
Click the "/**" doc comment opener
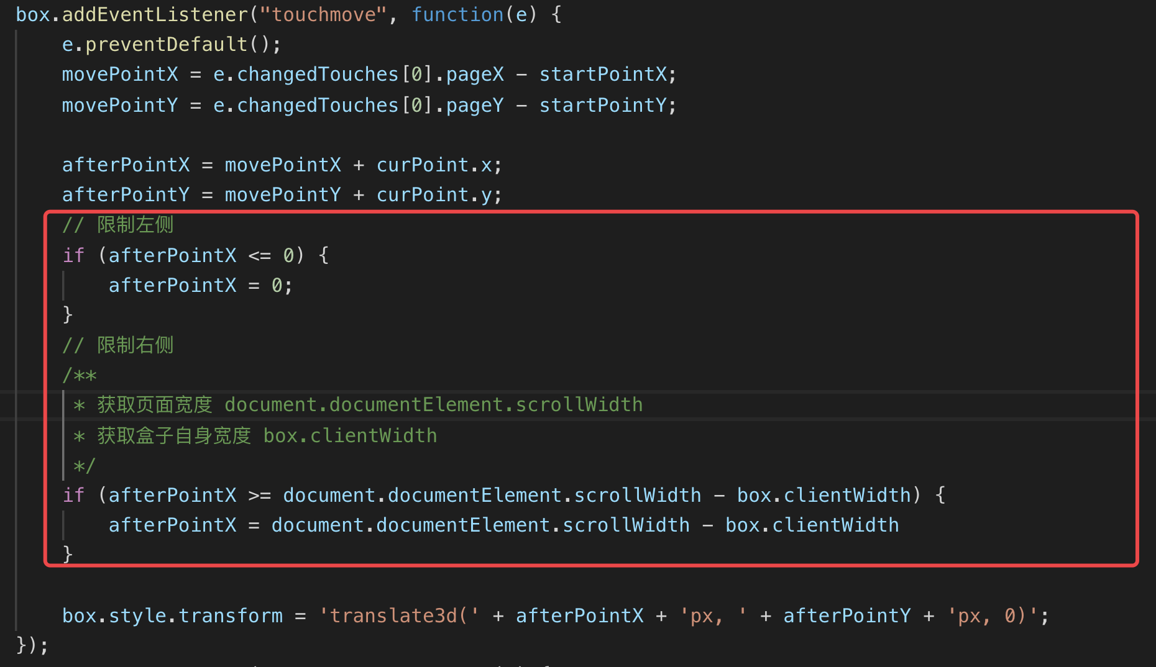80,375
